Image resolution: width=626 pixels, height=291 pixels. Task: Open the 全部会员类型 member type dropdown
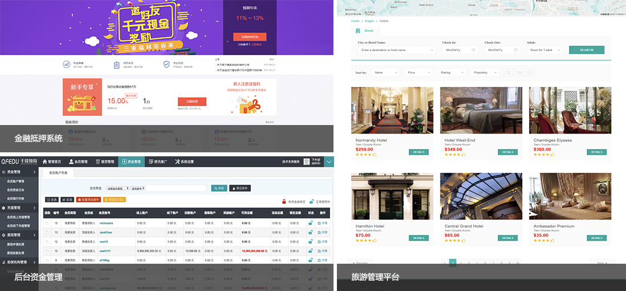coord(118,188)
